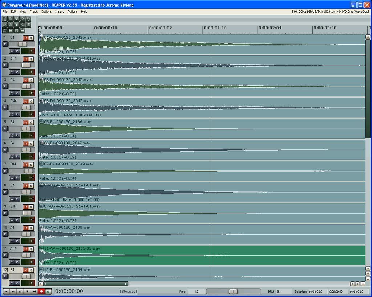Toggle the repeat loop button in transport
This screenshot has height=297, width=372.
(x=48, y=291)
